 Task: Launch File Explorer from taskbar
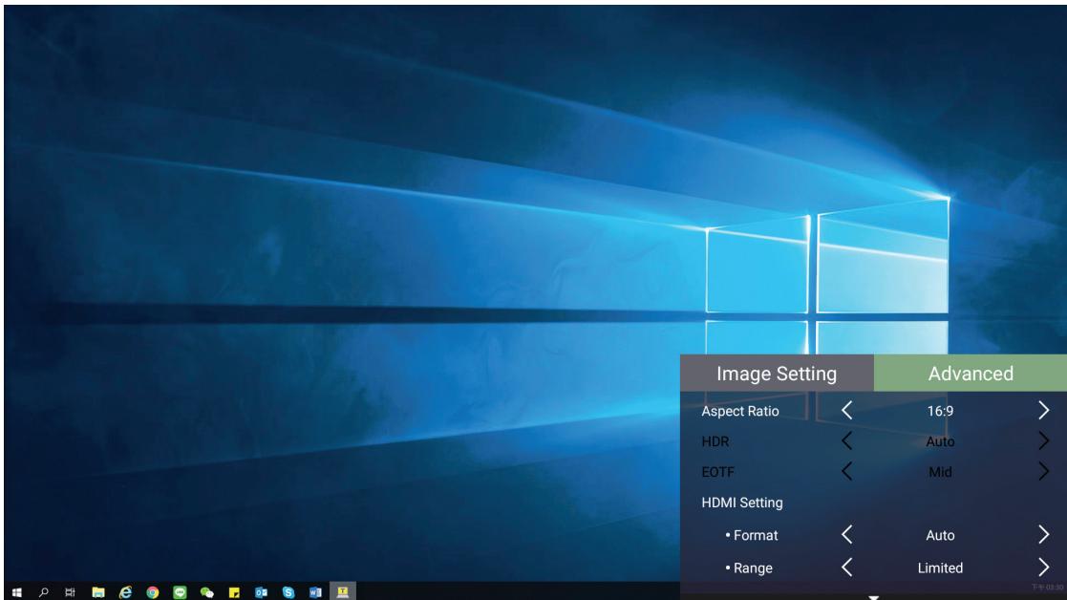(98, 592)
